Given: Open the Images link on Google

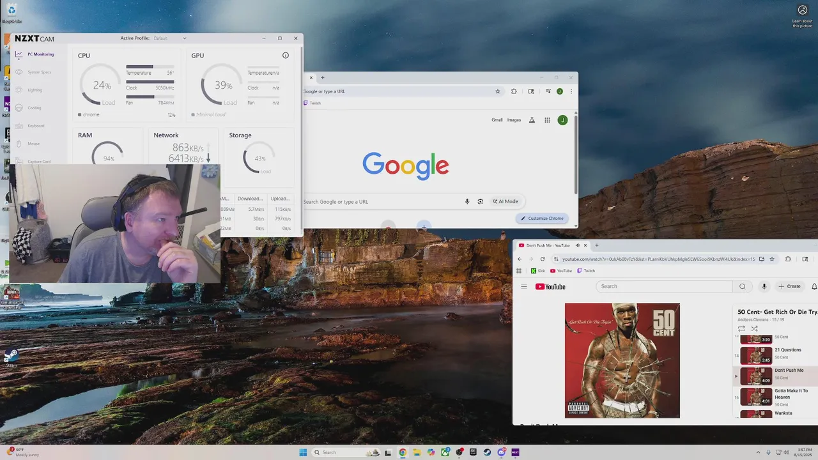Looking at the screenshot, I should (x=514, y=120).
